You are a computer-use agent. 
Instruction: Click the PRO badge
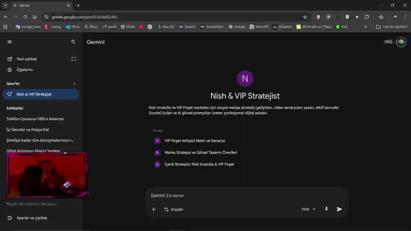pos(388,42)
